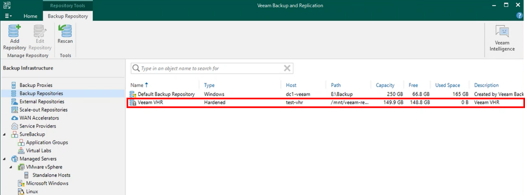525x195 pixels.
Task: Select the External Repositories icon in tree
Action: tap(15, 102)
